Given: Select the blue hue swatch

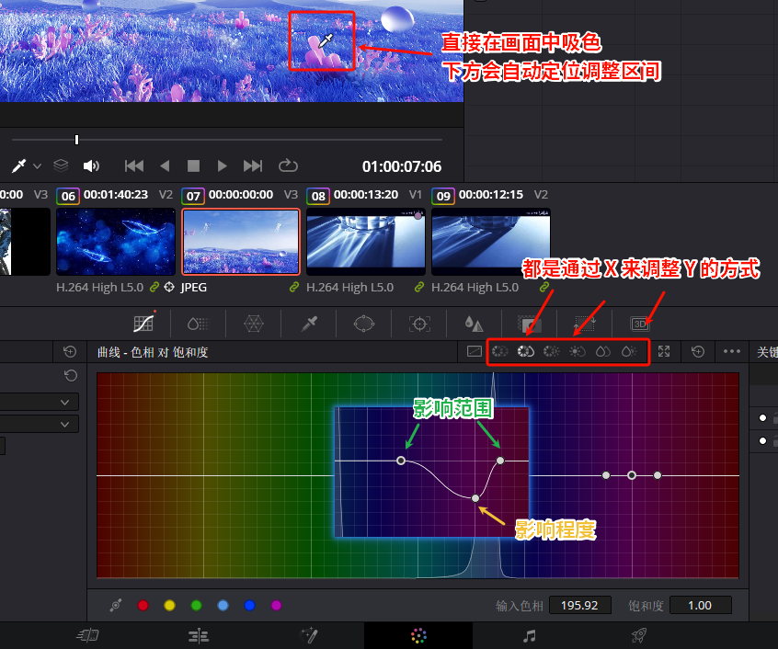Looking at the screenshot, I should click(249, 606).
